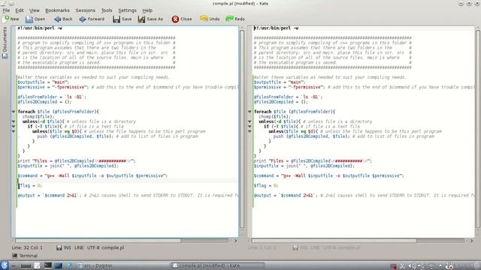The image size is (481, 270).
Task: Click right pane horizontal scroll right arrow
Action: point(471,241)
